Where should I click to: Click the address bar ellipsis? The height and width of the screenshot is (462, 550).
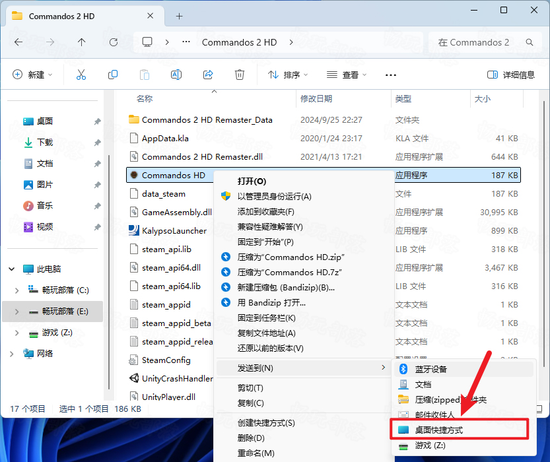(186, 42)
